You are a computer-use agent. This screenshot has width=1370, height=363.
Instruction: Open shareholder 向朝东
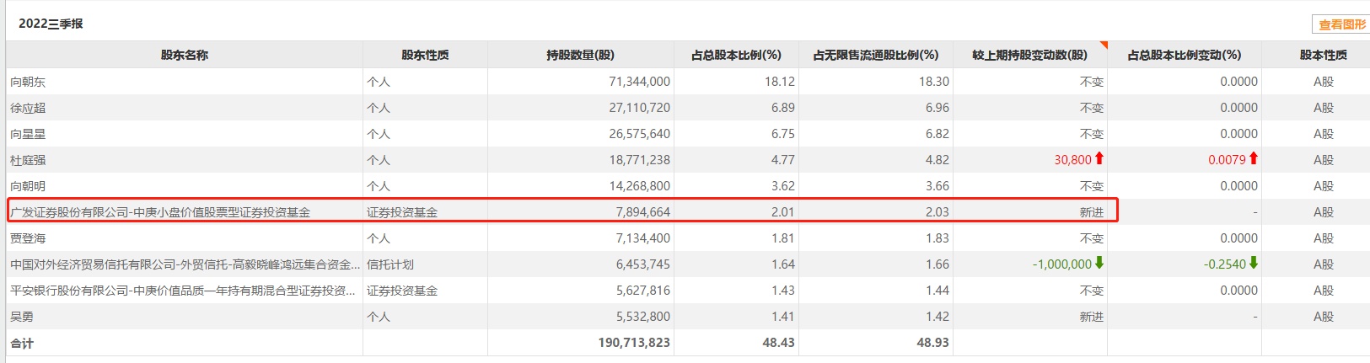28,82
